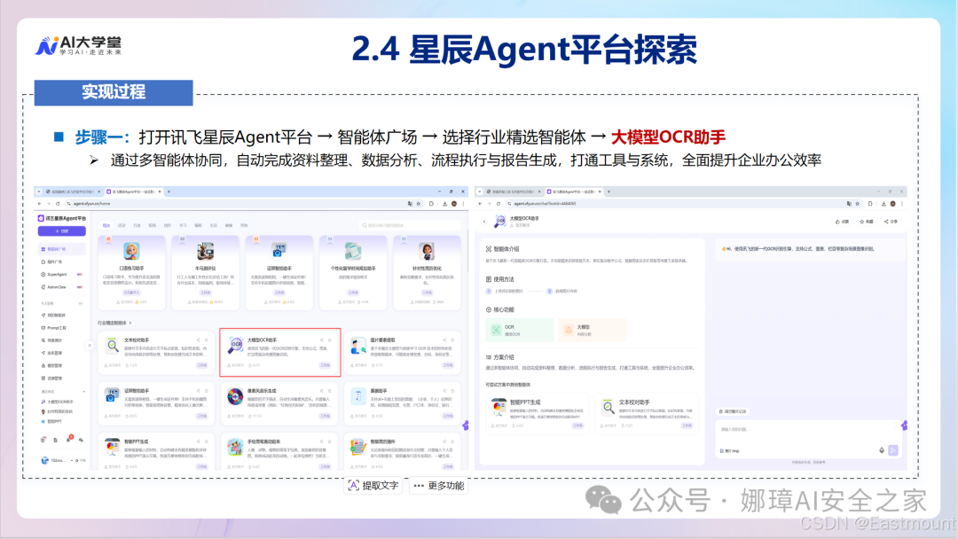
Task: Select the 编程 category tab
Action: 199,225
